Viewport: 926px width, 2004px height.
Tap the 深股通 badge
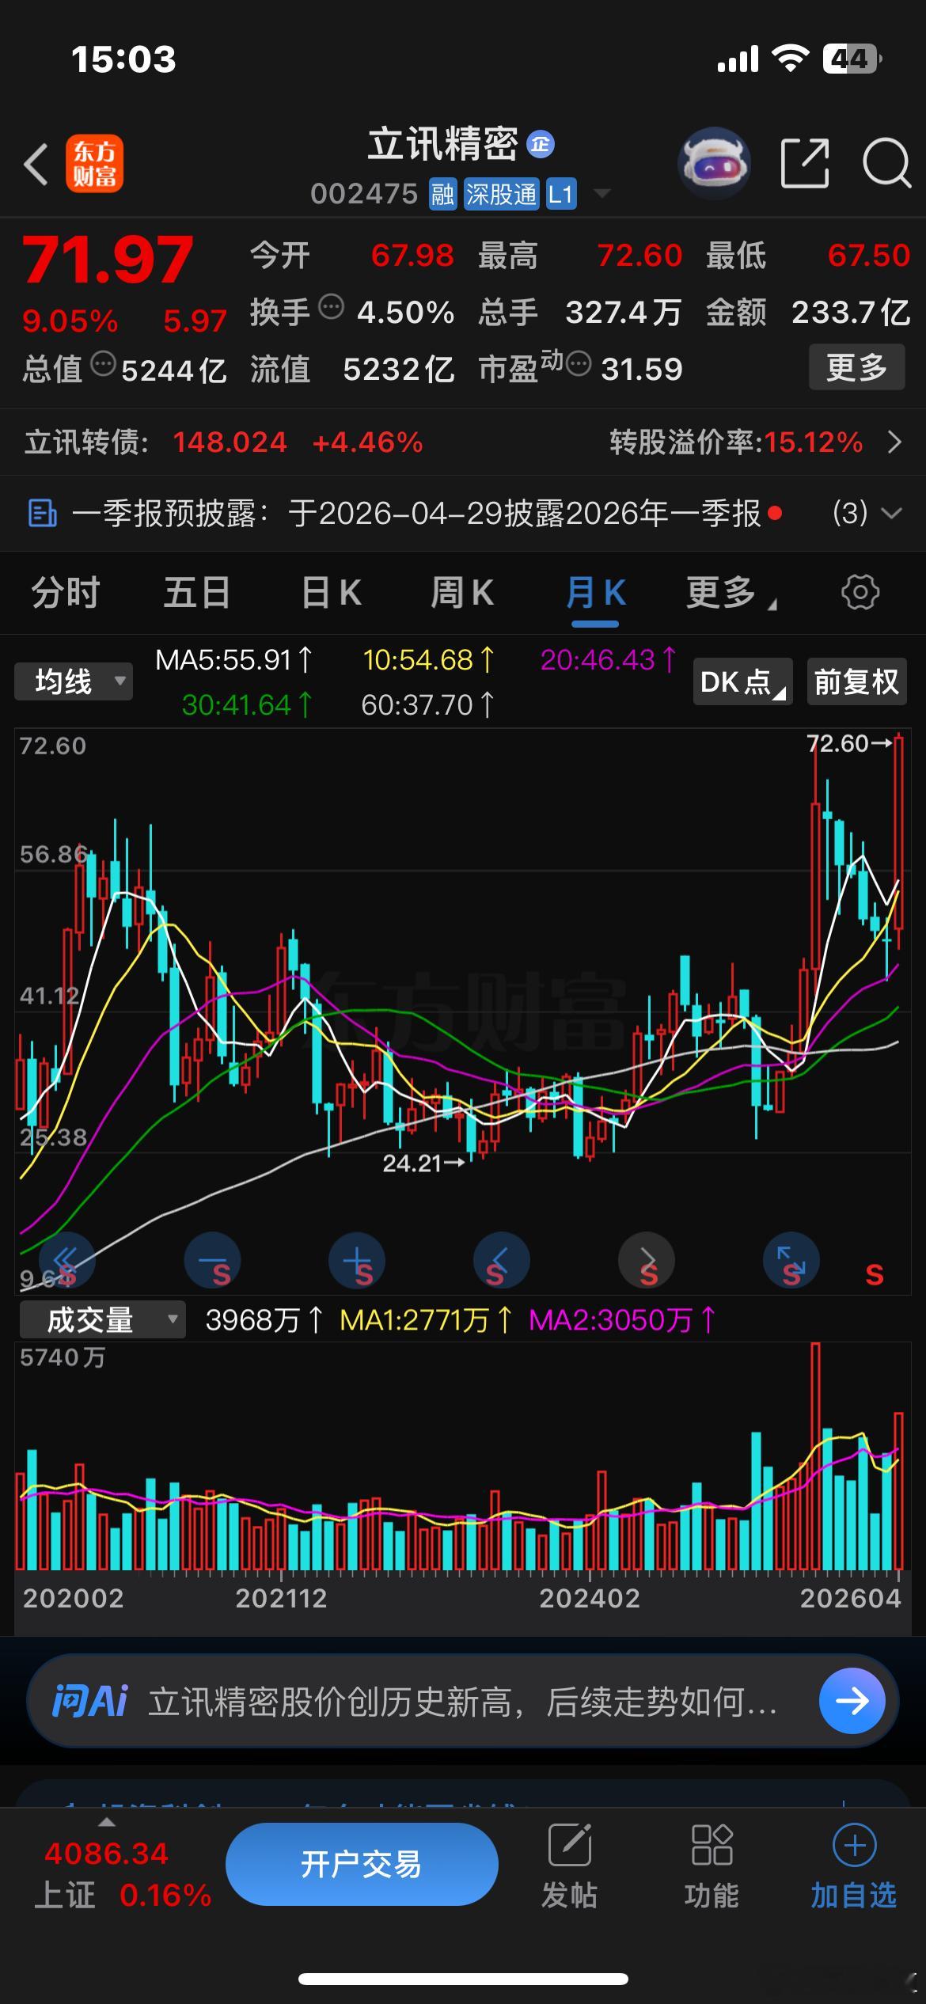coord(501,194)
